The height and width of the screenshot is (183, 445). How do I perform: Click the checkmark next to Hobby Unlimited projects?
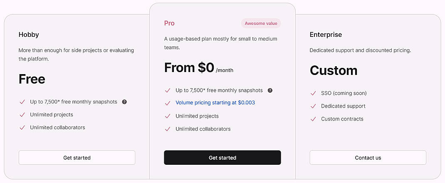pos(22,115)
